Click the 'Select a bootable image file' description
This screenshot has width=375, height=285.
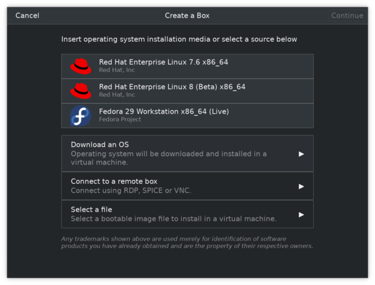174,219
